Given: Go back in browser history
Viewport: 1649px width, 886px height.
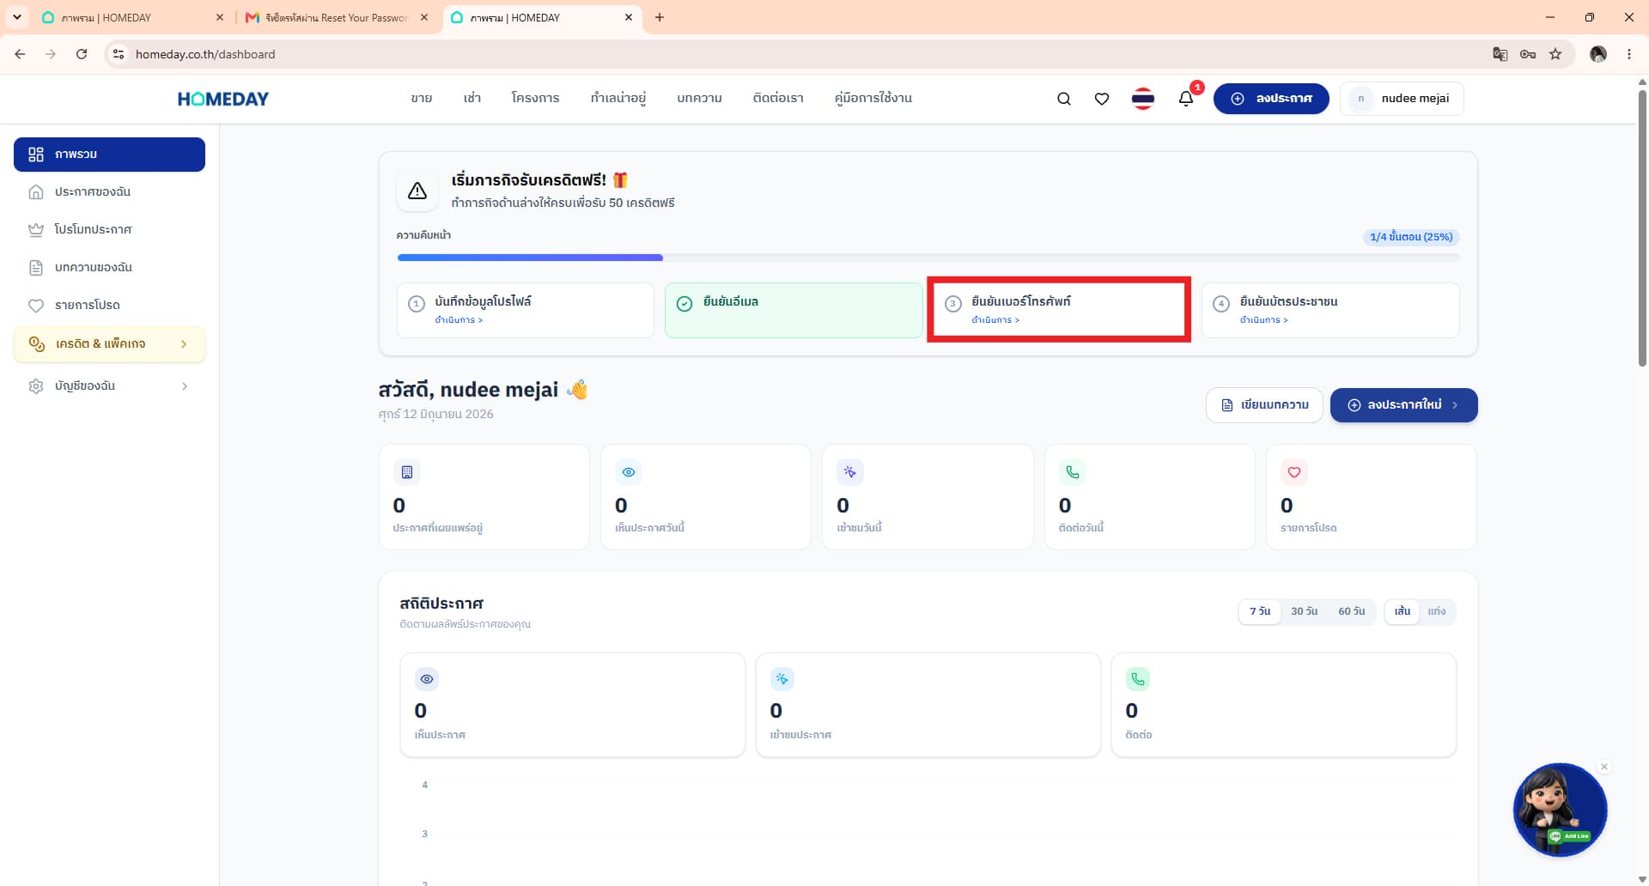Looking at the screenshot, I should tap(20, 54).
